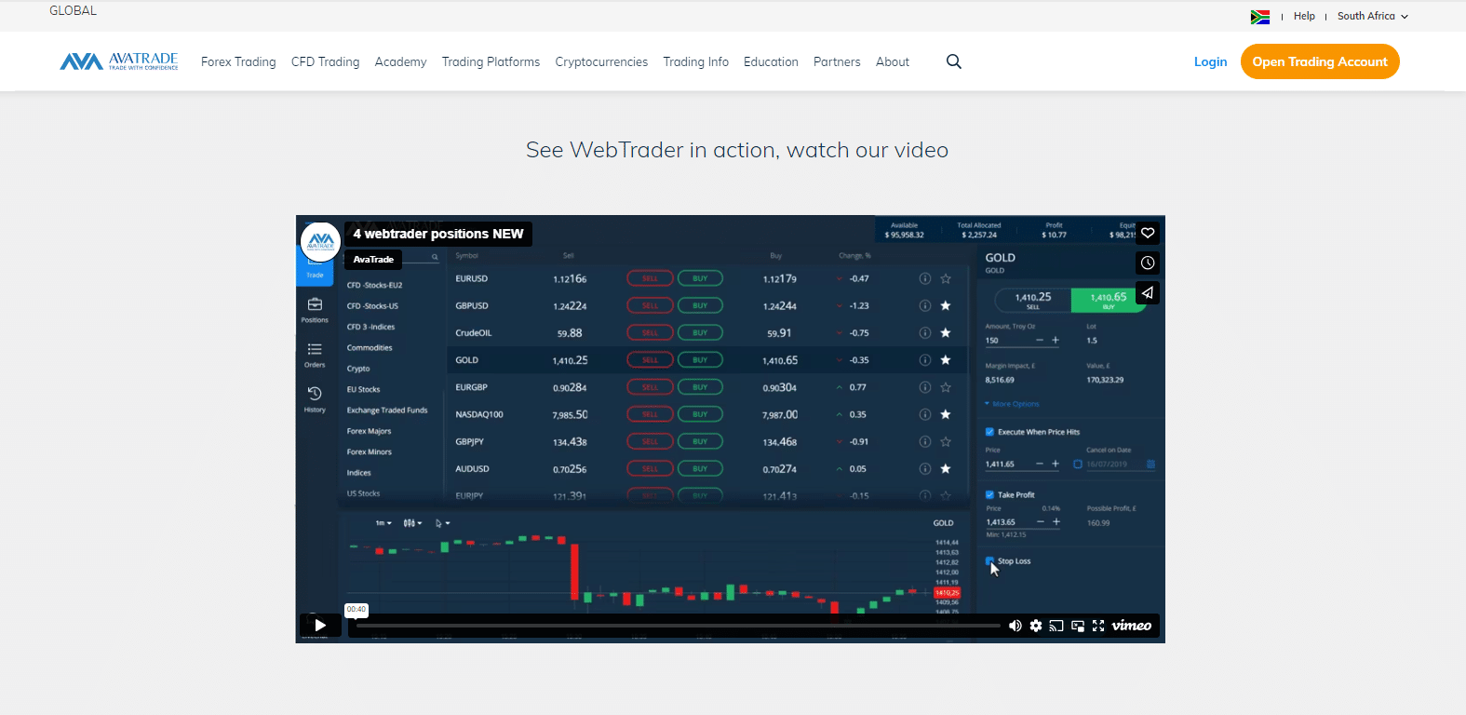Share the video via paper-plane icon

coord(1148,292)
